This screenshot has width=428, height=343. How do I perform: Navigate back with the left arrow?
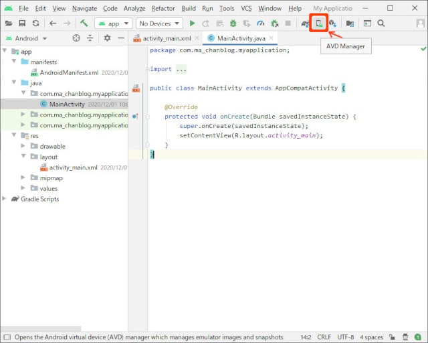[53, 23]
